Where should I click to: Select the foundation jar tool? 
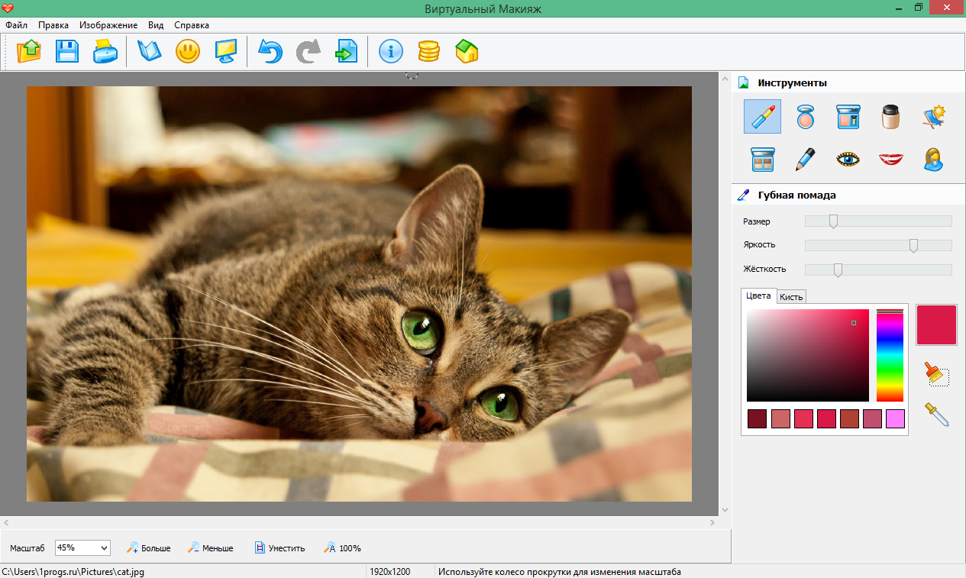890,116
